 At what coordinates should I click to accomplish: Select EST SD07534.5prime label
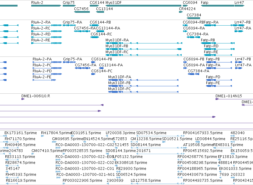tap(151, 133)
